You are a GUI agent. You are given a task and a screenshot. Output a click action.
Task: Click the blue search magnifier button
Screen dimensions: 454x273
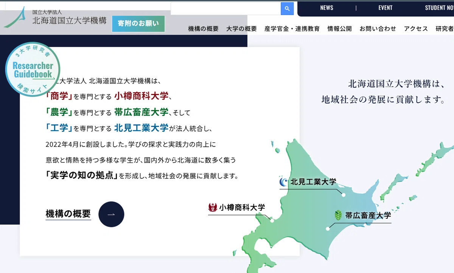pyautogui.click(x=287, y=9)
